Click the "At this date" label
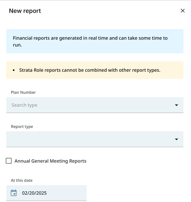191x202 pixels. [22, 180]
